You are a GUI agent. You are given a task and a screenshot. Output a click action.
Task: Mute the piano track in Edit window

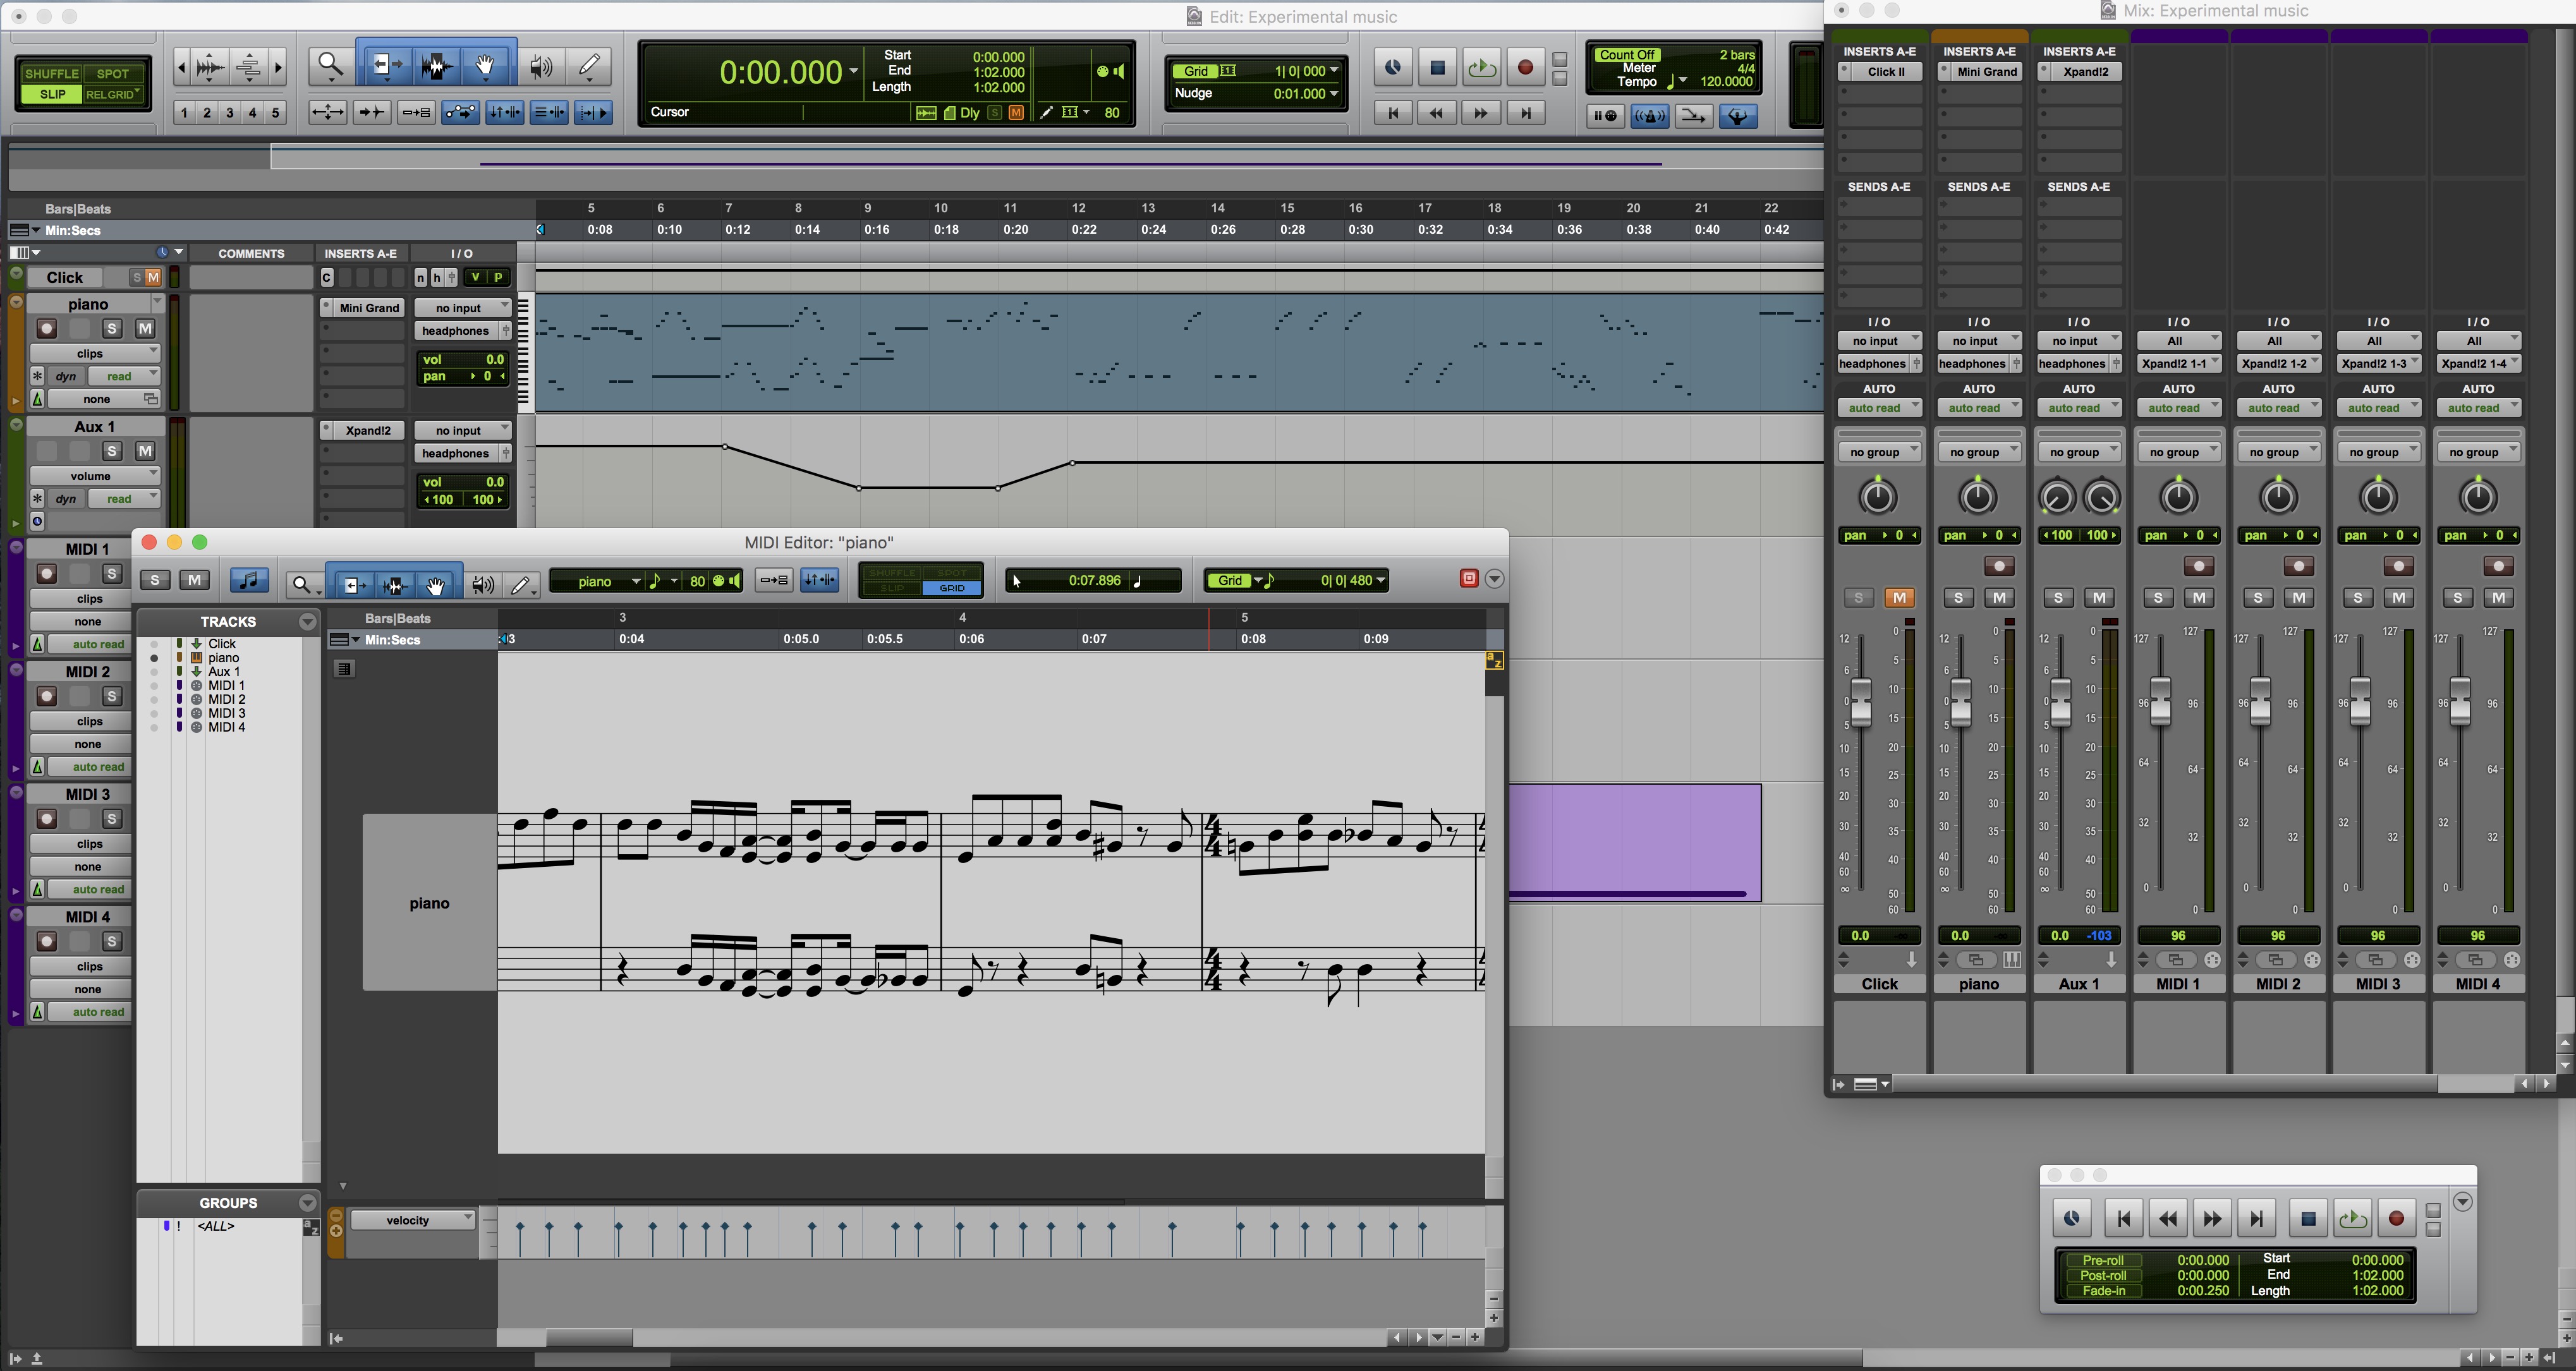pyautogui.click(x=145, y=328)
